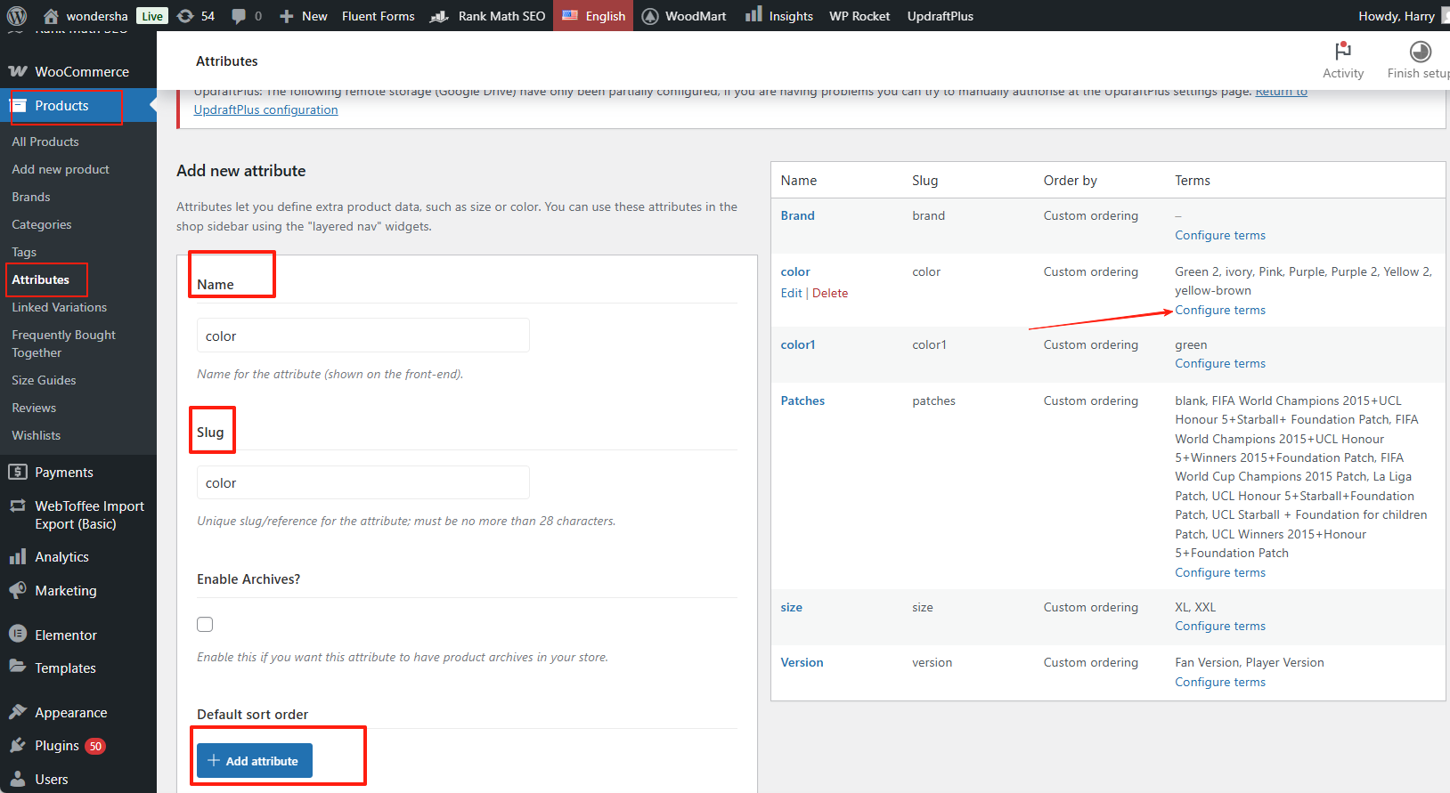The image size is (1450, 793).
Task: Open Categories submenu item
Action: click(x=42, y=224)
